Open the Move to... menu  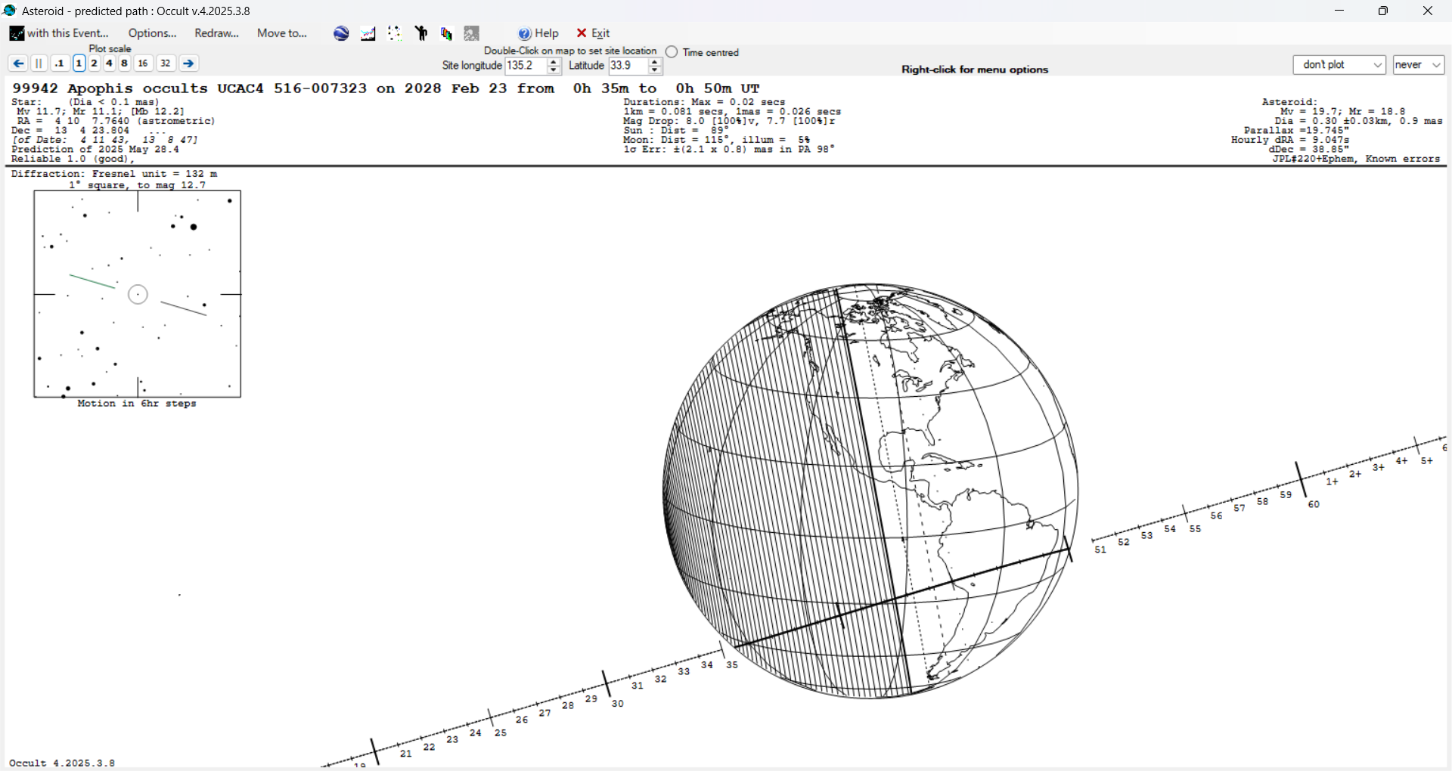pyautogui.click(x=282, y=33)
